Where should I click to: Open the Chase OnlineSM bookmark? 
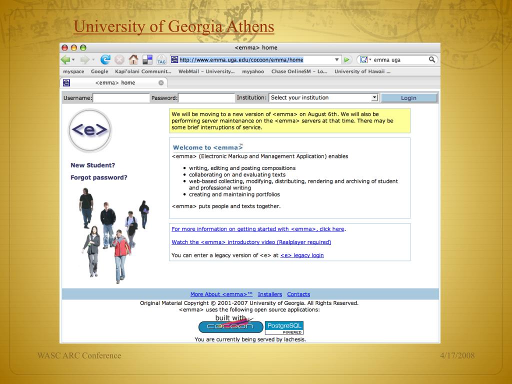[299, 71]
